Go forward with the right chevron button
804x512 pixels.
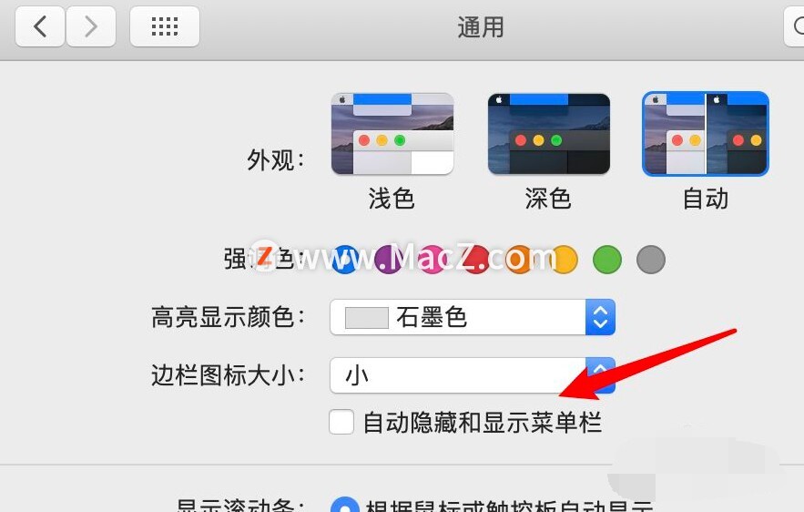pos(91,26)
